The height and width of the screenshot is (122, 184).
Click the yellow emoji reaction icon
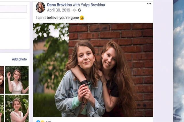point(43,121)
